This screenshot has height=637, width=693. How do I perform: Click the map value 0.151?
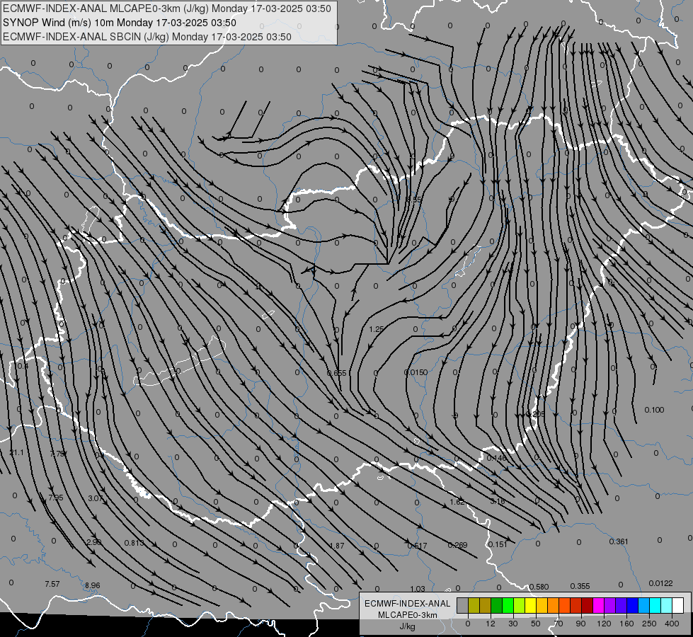point(498,544)
